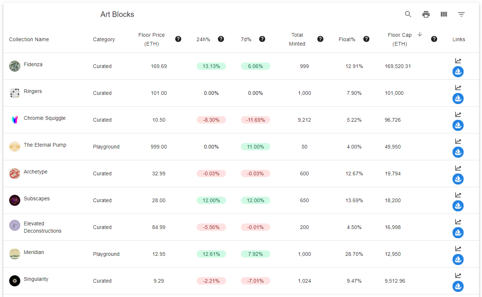The width and height of the screenshot is (482, 297).
Task: Click Fidenza's green 13.13% change badge
Action: coord(211,66)
